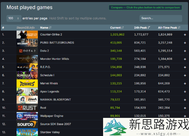Add Counter-Strike 2 to comparison with plus
This screenshot has width=189, height=136.
(x=185, y=35)
